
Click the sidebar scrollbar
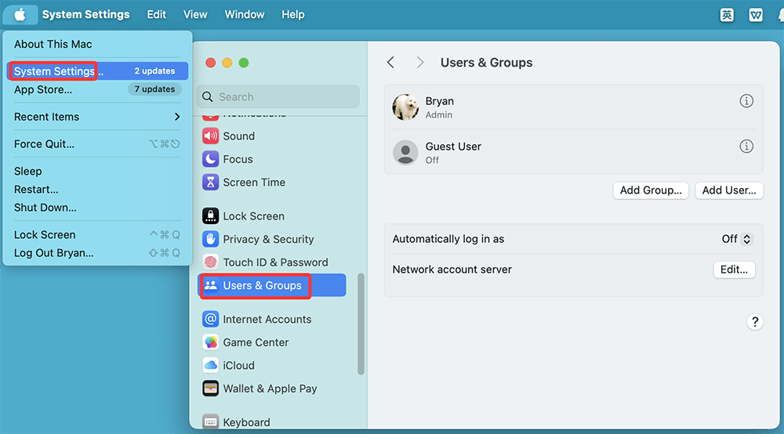point(361,324)
